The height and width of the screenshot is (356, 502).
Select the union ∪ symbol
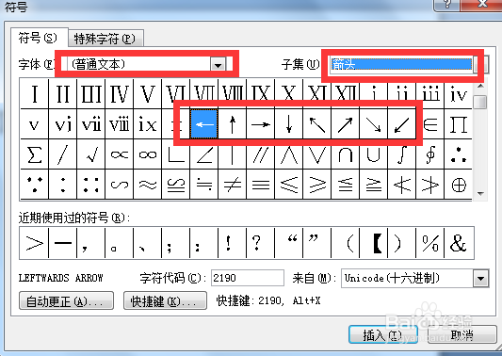(373, 154)
